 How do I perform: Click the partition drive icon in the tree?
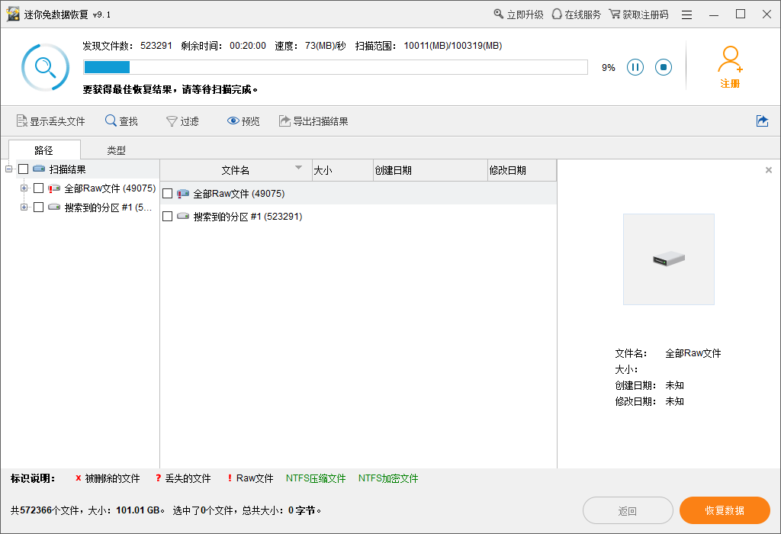tap(54, 207)
